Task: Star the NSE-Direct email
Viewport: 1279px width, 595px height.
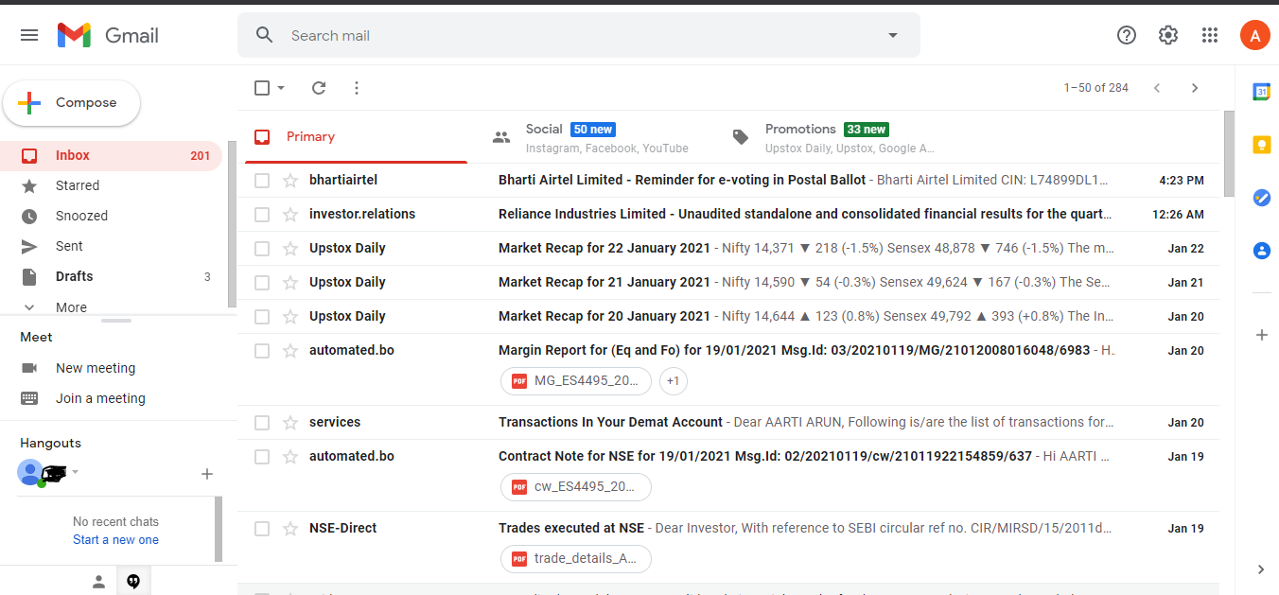Action: click(290, 528)
